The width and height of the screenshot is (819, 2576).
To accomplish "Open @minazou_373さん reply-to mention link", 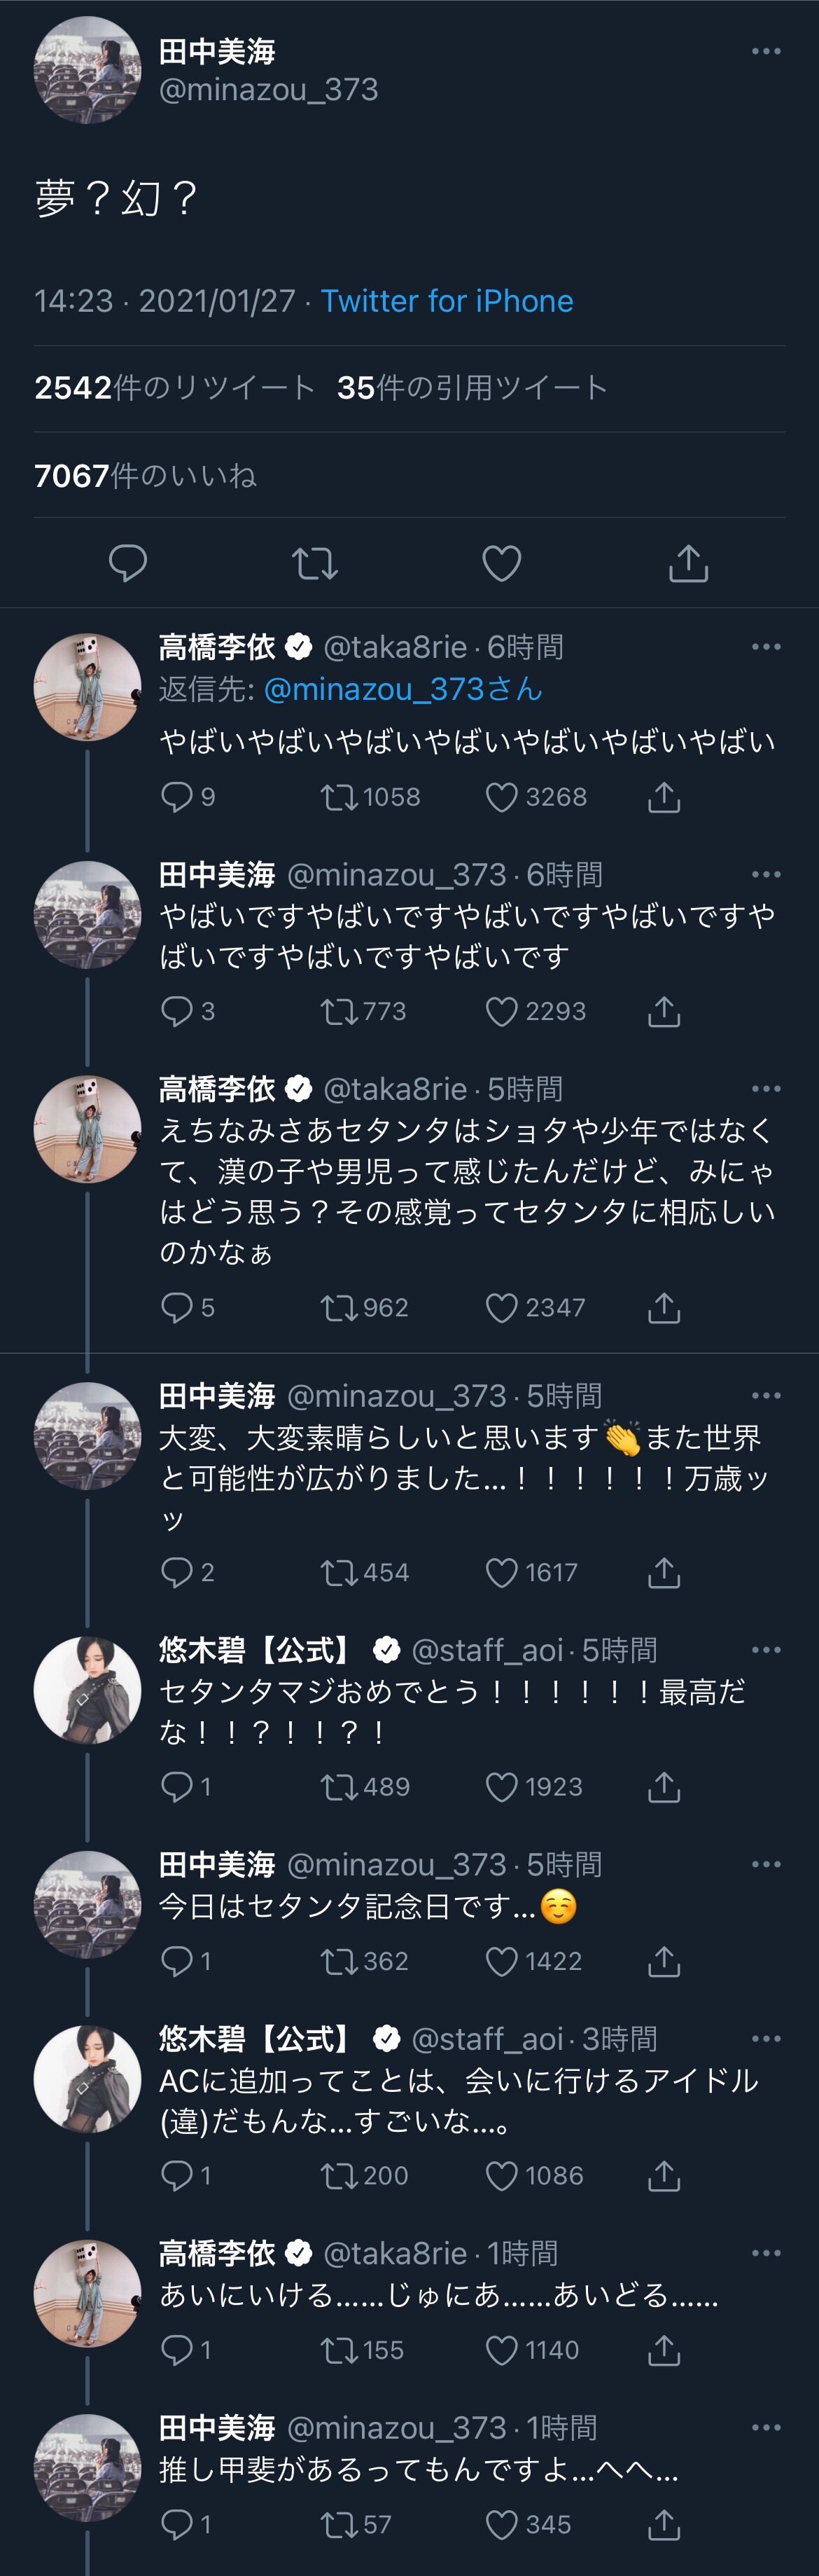I will click(402, 689).
